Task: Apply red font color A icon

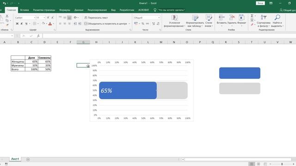Action: point(50,24)
